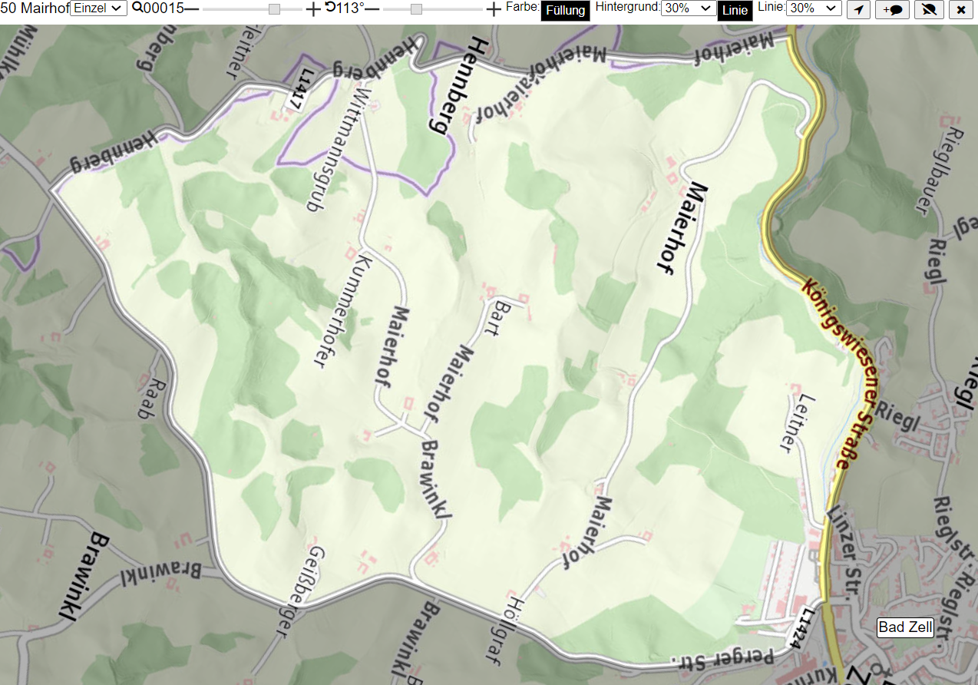This screenshot has height=685, width=978.
Task: Click the rotation plus icon
Action: 494,9
